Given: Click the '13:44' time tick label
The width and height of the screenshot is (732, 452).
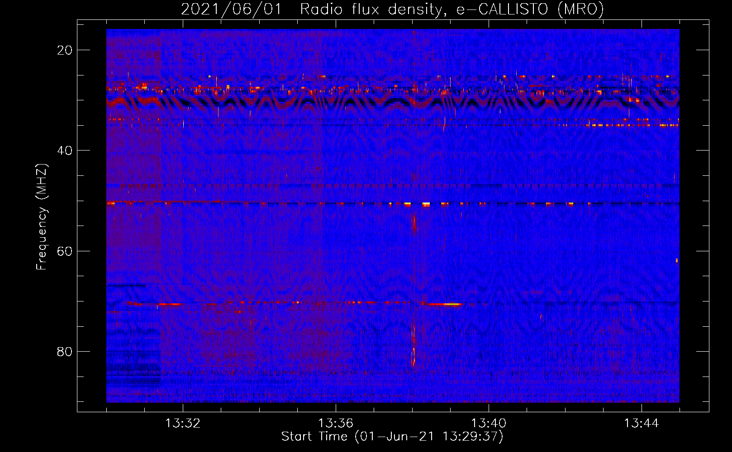Looking at the screenshot, I should pyautogui.click(x=642, y=424).
